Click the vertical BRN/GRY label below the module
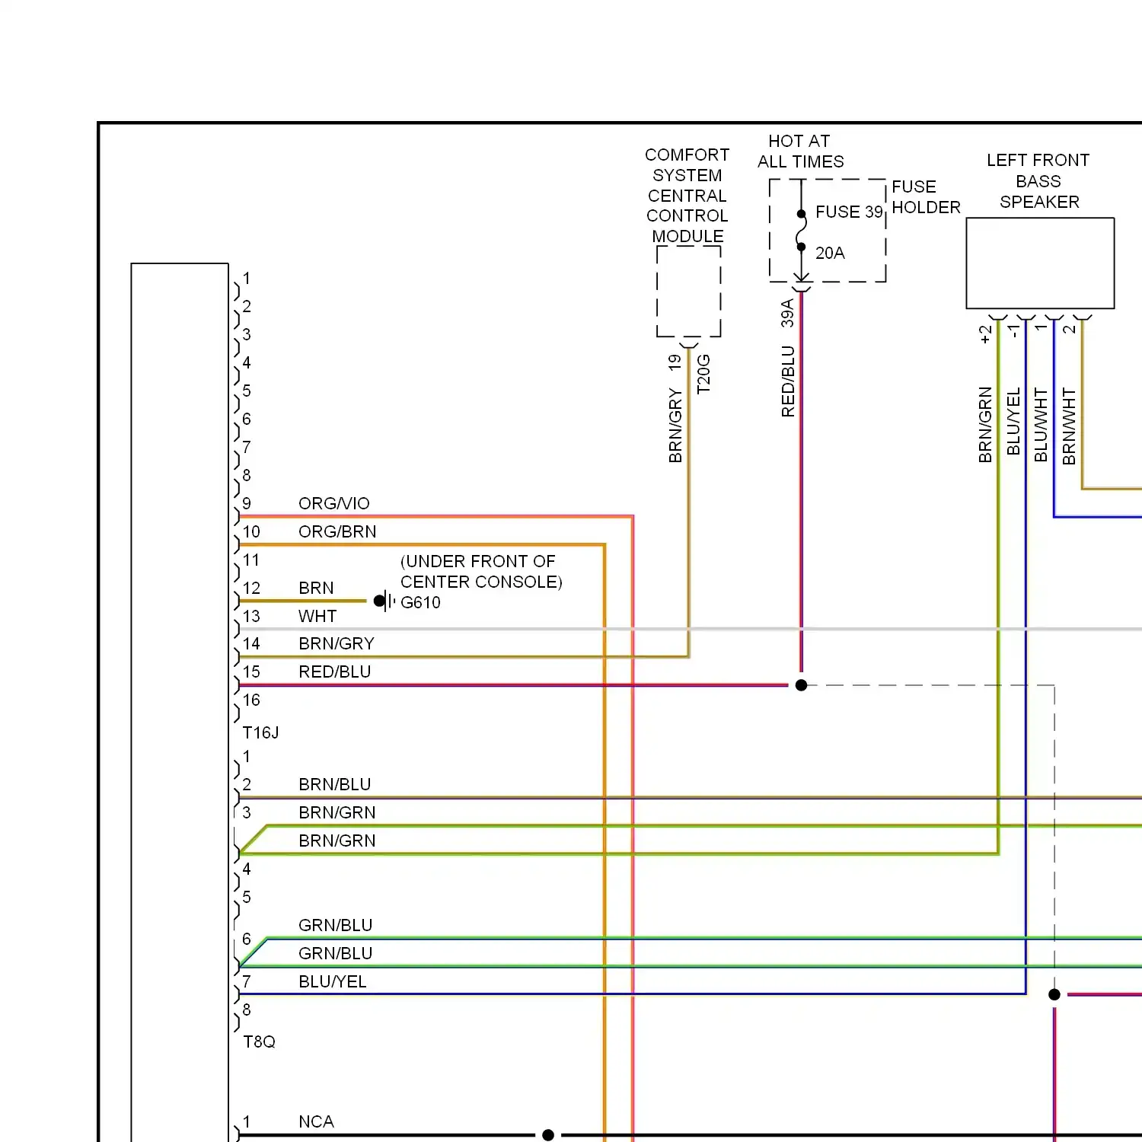 [675, 426]
